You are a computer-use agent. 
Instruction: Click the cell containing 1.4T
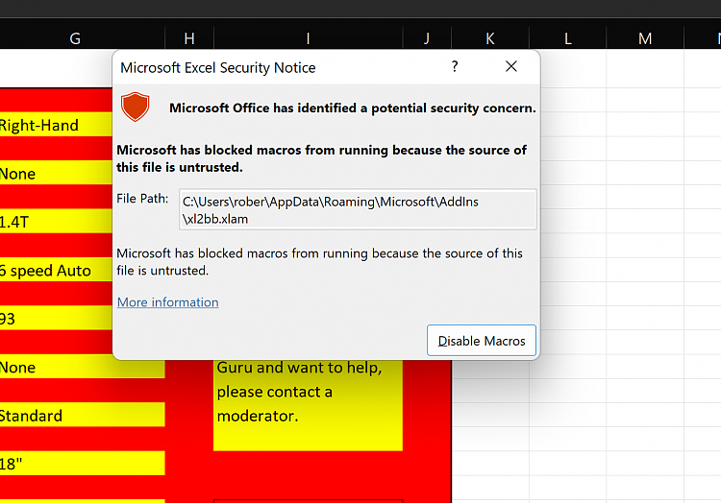(x=56, y=222)
